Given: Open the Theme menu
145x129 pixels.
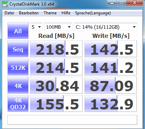Looking at the screenshot, I should [50, 13].
